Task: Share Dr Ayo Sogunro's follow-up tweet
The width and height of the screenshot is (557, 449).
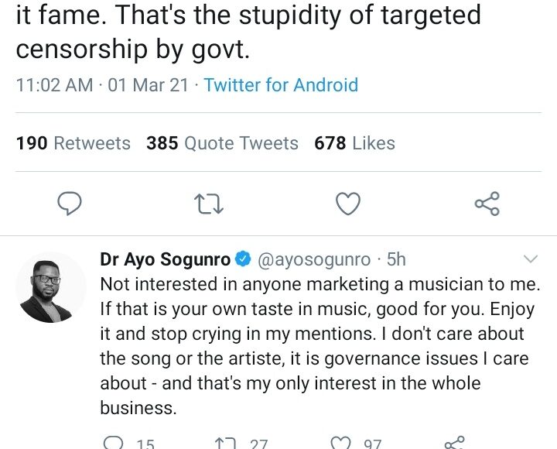Action: 454,443
